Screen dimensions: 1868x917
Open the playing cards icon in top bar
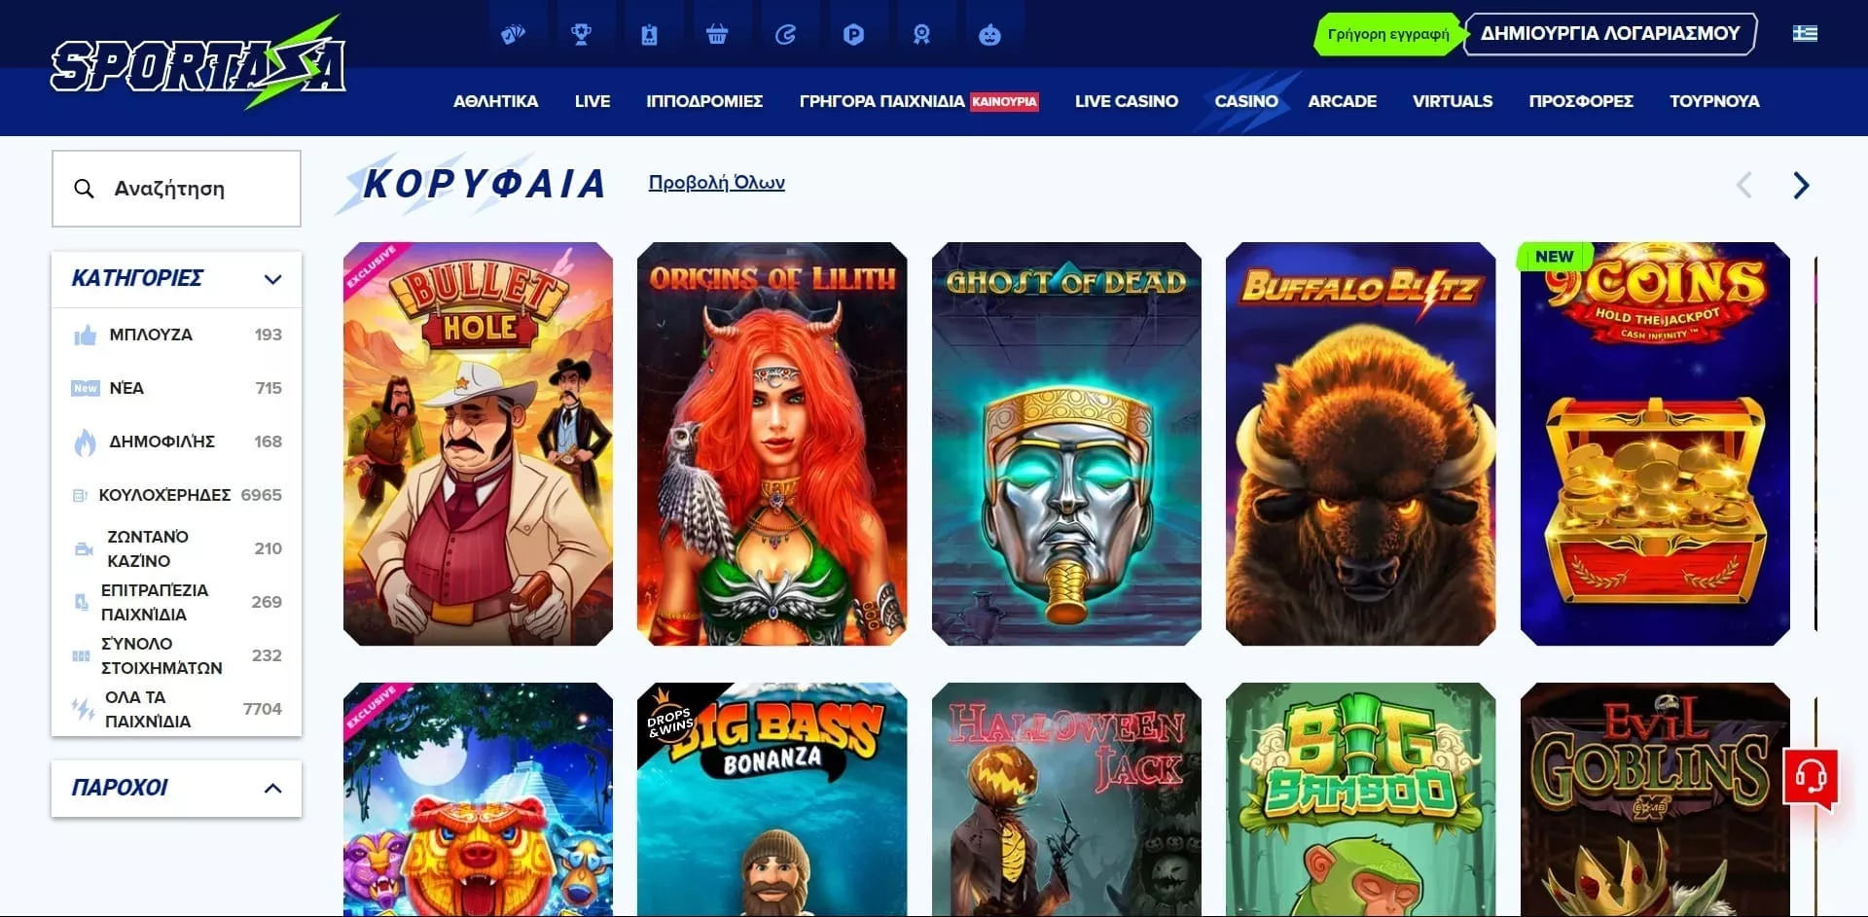pyautogui.click(x=513, y=35)
